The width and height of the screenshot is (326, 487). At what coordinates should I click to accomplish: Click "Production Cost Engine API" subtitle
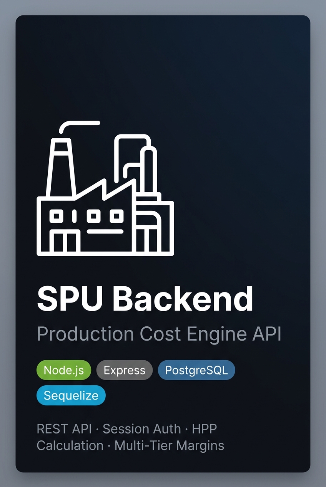(159, 335)
